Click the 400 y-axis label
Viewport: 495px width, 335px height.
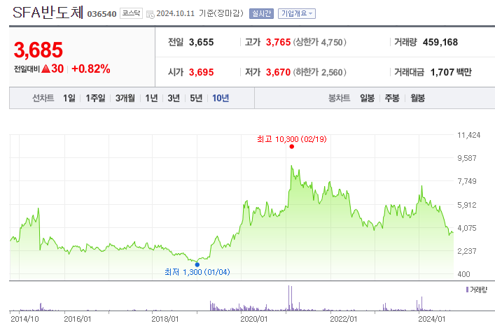coord(463,274)
